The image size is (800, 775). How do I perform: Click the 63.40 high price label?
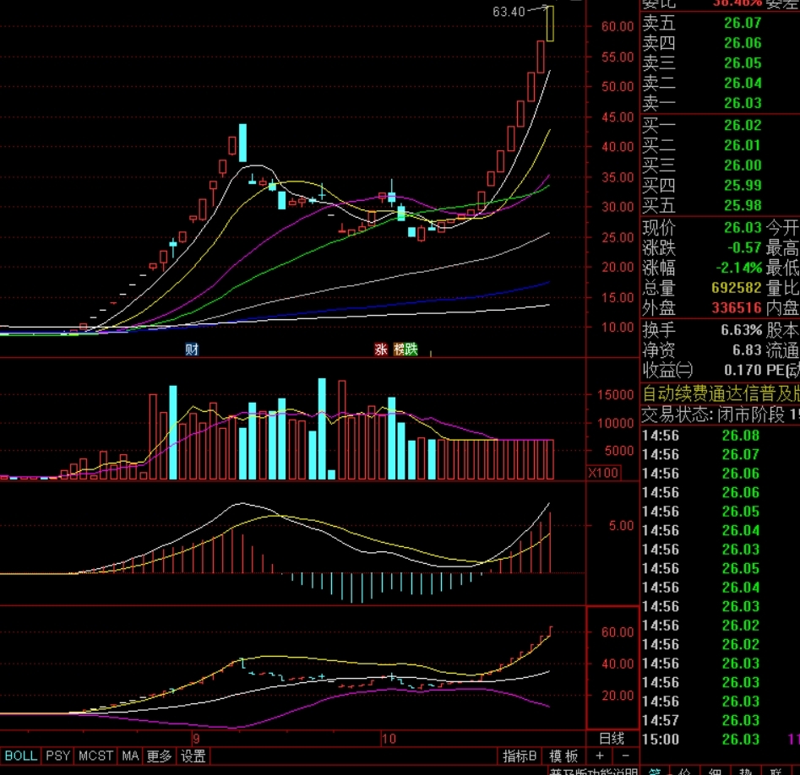click(509, 12)
